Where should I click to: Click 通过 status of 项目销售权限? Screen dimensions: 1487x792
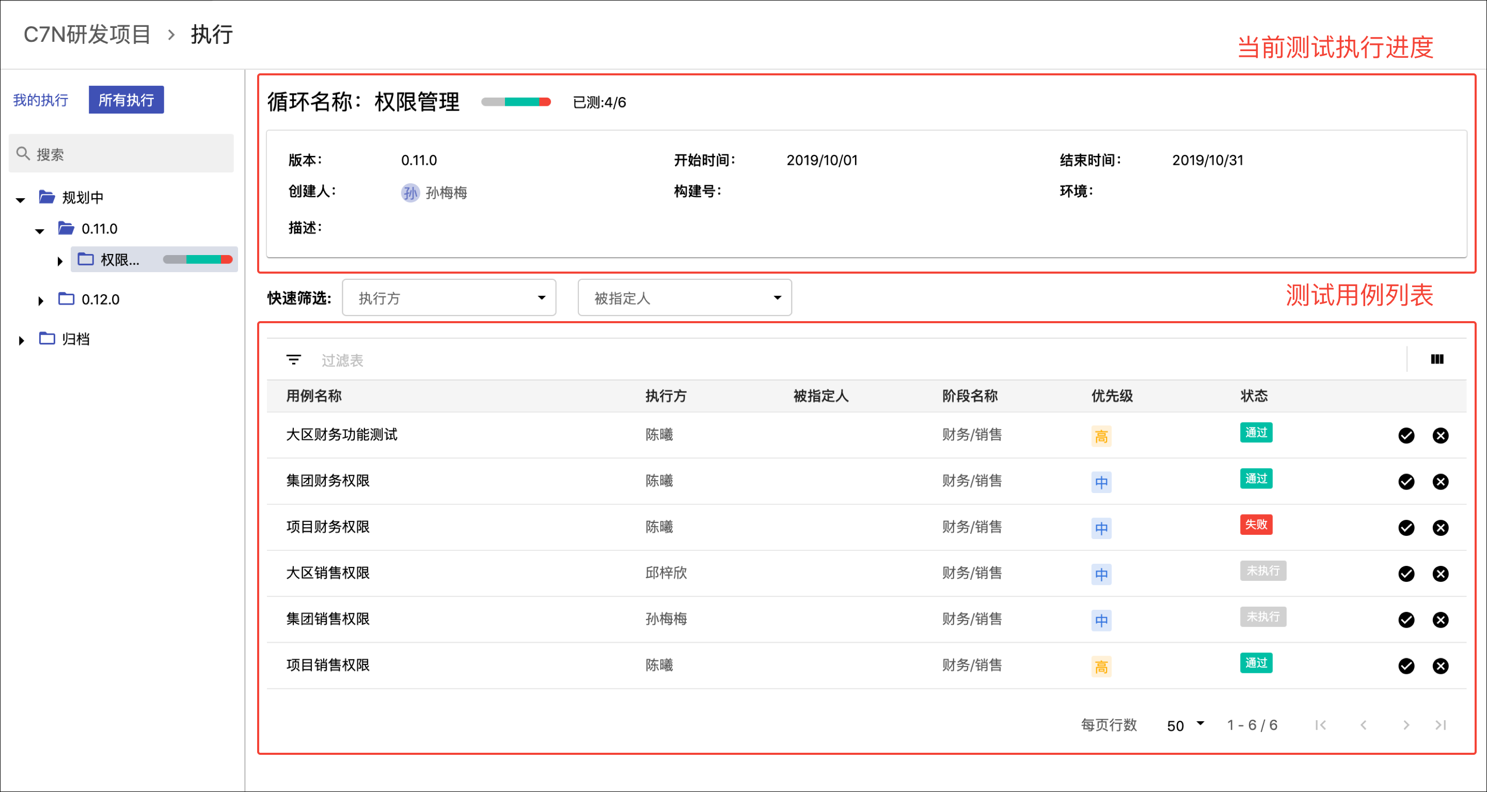click(1256, 663)
